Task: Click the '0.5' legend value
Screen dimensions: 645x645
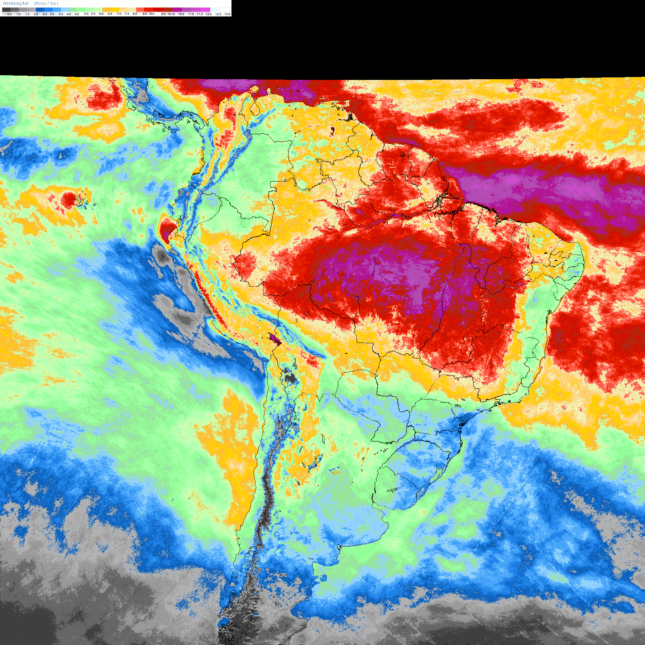Action: click(x=9, y=14)
